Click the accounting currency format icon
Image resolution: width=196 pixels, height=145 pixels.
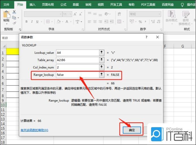point(132,21)
